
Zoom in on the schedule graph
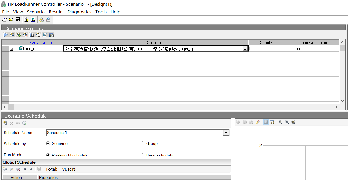[280, 122]
